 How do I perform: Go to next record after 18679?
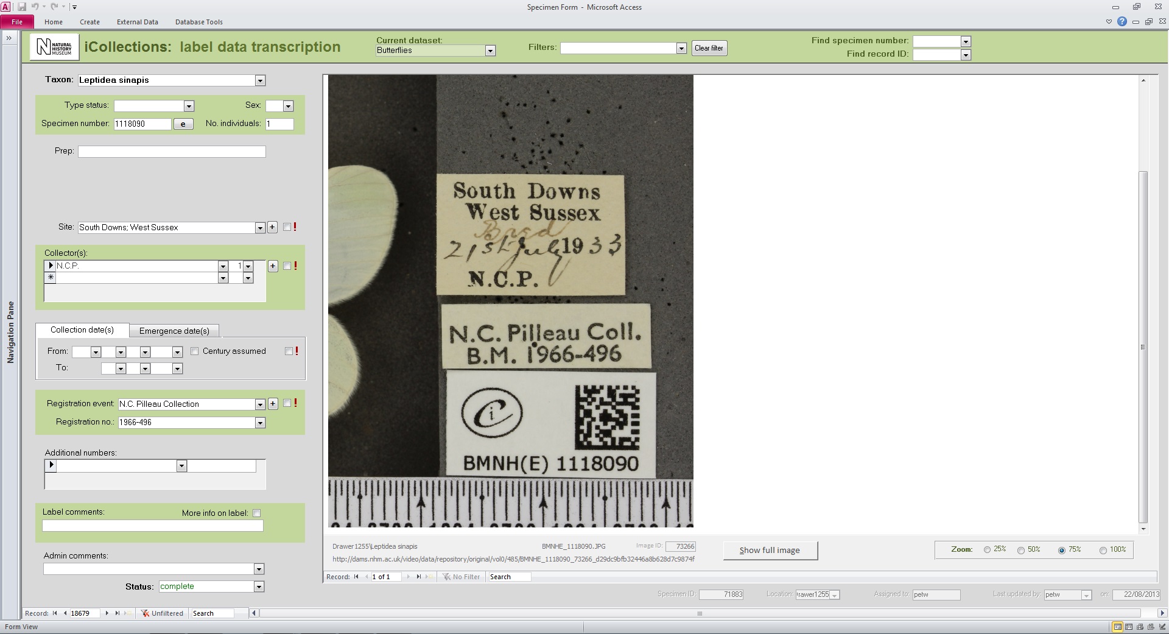pyautogui.click(x=107, y=613)
